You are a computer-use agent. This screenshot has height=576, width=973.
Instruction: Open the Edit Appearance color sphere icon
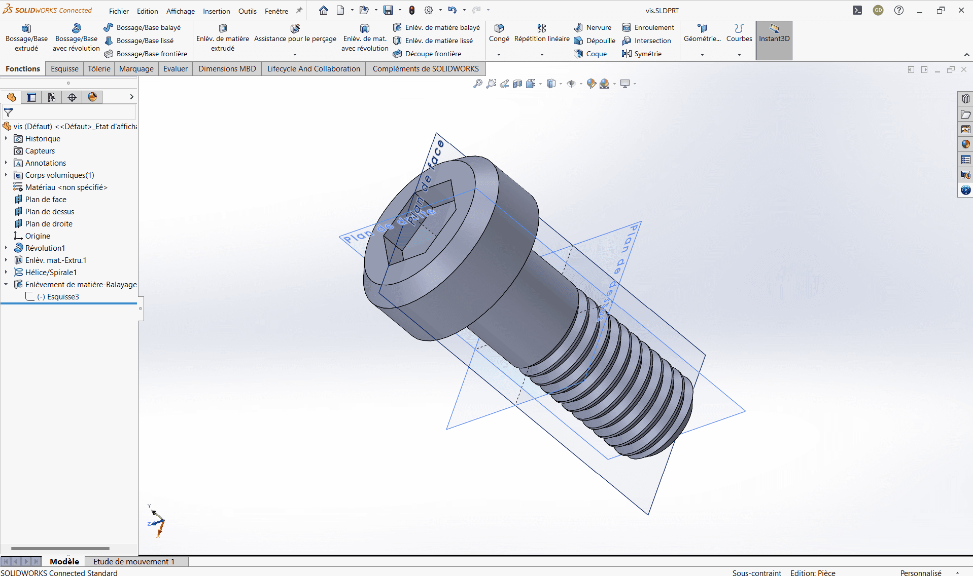591,84
